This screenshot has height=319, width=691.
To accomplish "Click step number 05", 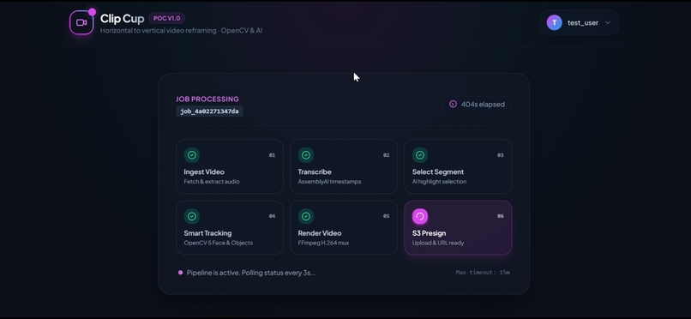I will pyautogui.click(x=386, y=216).
